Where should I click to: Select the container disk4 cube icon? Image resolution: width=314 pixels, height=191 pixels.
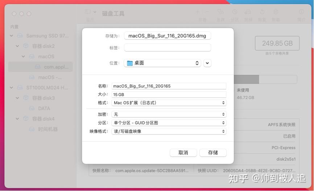26,119
